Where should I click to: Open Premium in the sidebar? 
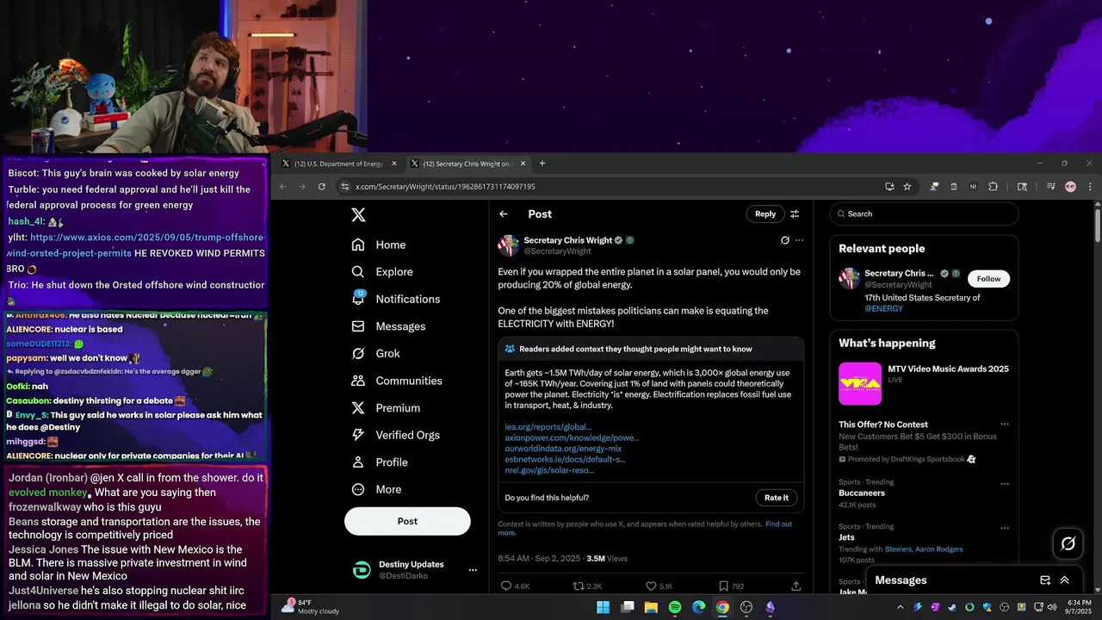(x=386, y=408)
